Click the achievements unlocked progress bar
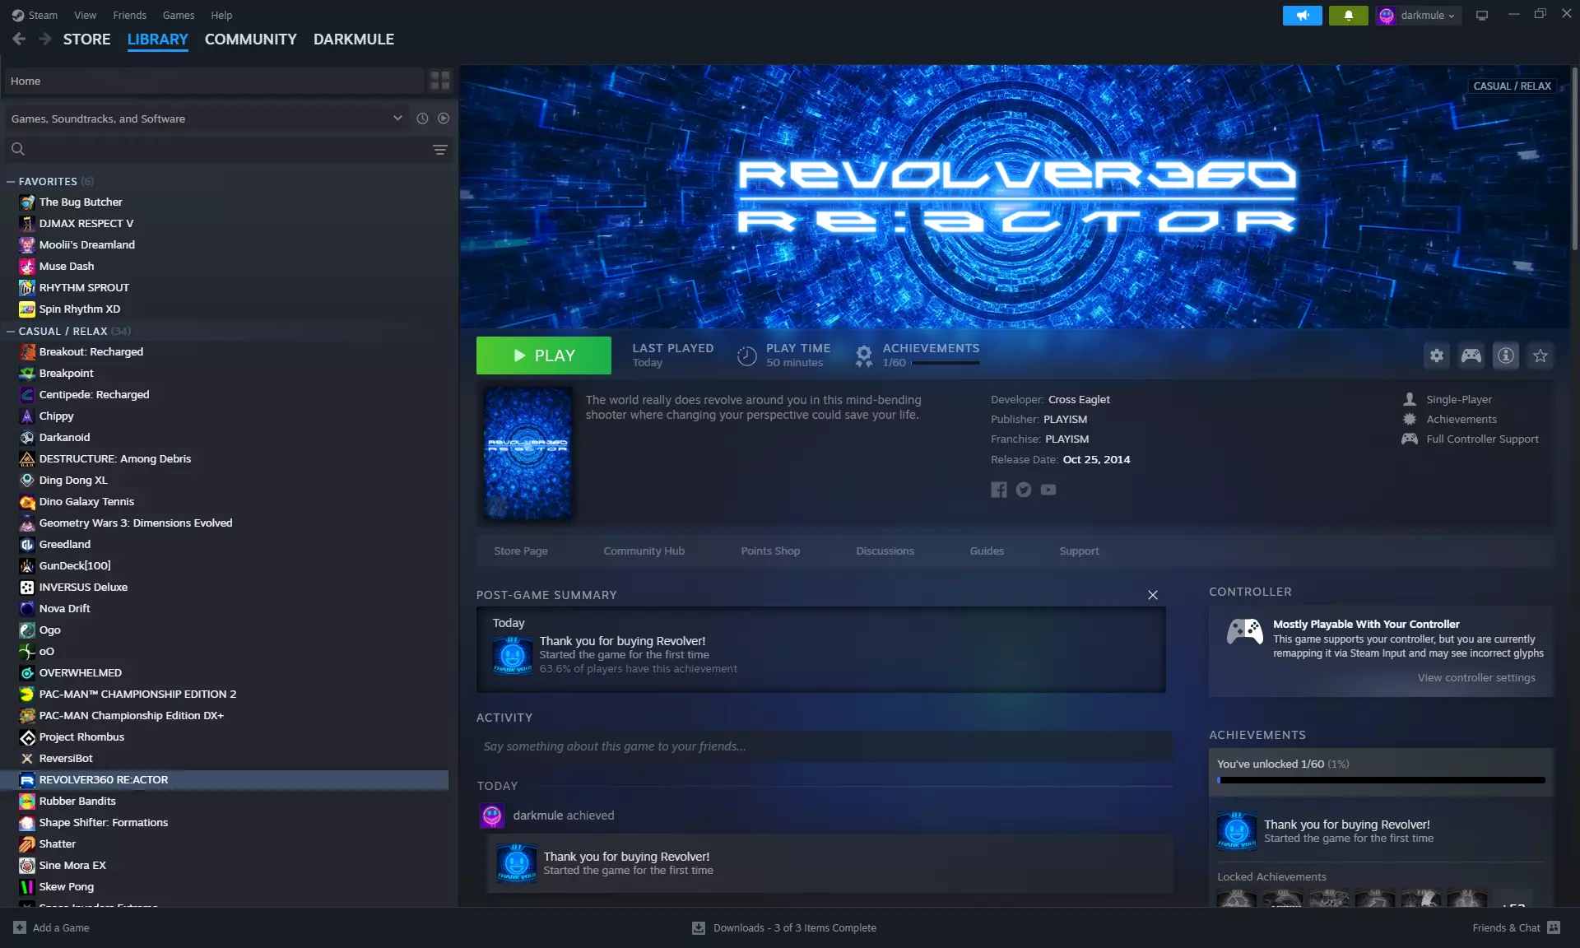This screenshot has height=948, width=1580. (x=1380, y=779)
